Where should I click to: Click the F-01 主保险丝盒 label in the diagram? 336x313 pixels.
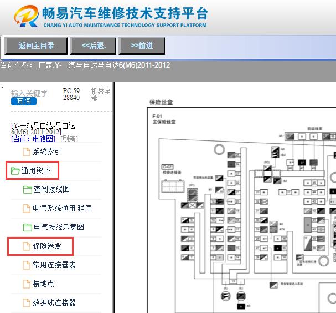tap(164, 119)
